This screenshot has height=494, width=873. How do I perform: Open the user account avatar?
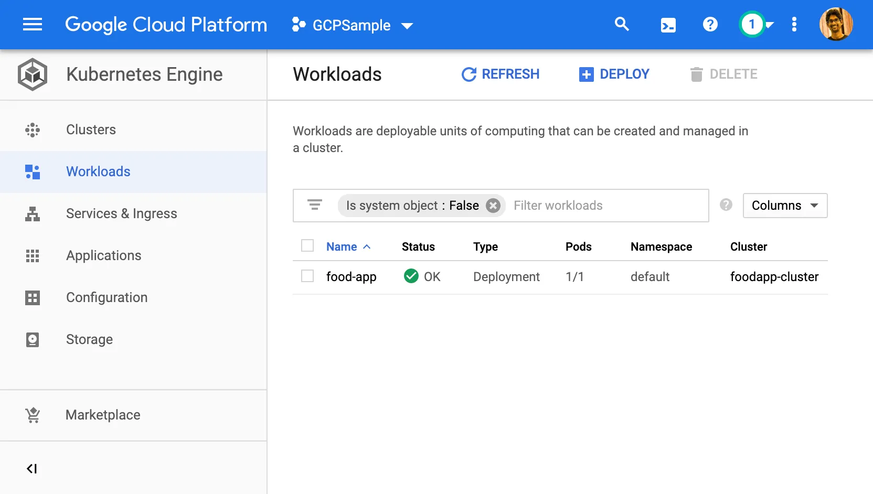point(836,24)
